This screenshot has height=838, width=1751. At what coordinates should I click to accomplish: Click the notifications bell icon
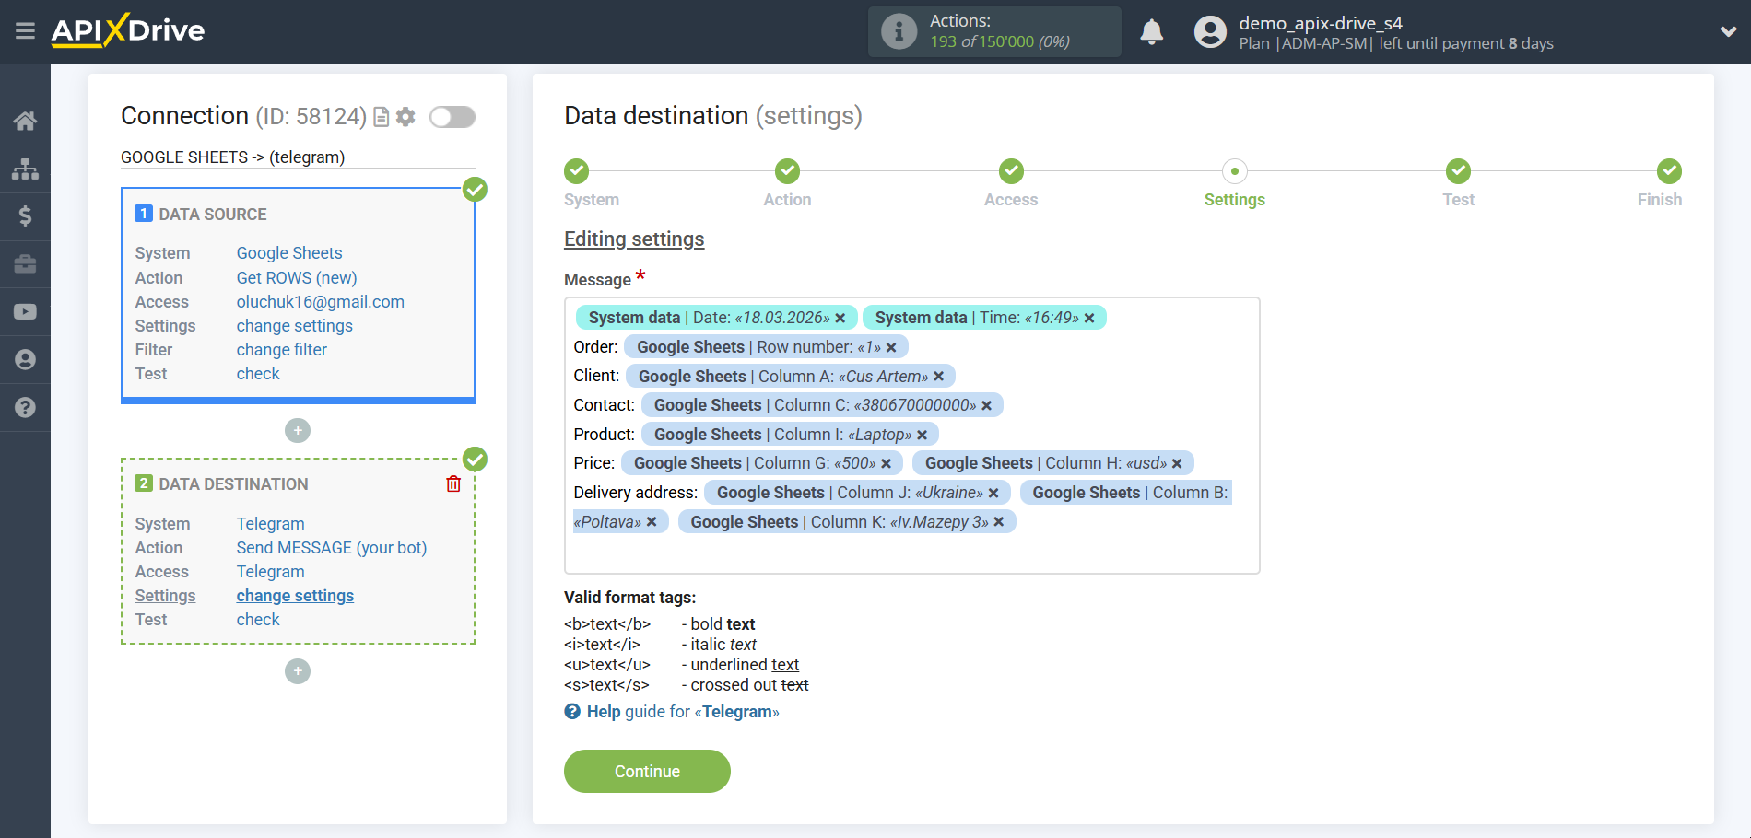tap(1151, 32)
